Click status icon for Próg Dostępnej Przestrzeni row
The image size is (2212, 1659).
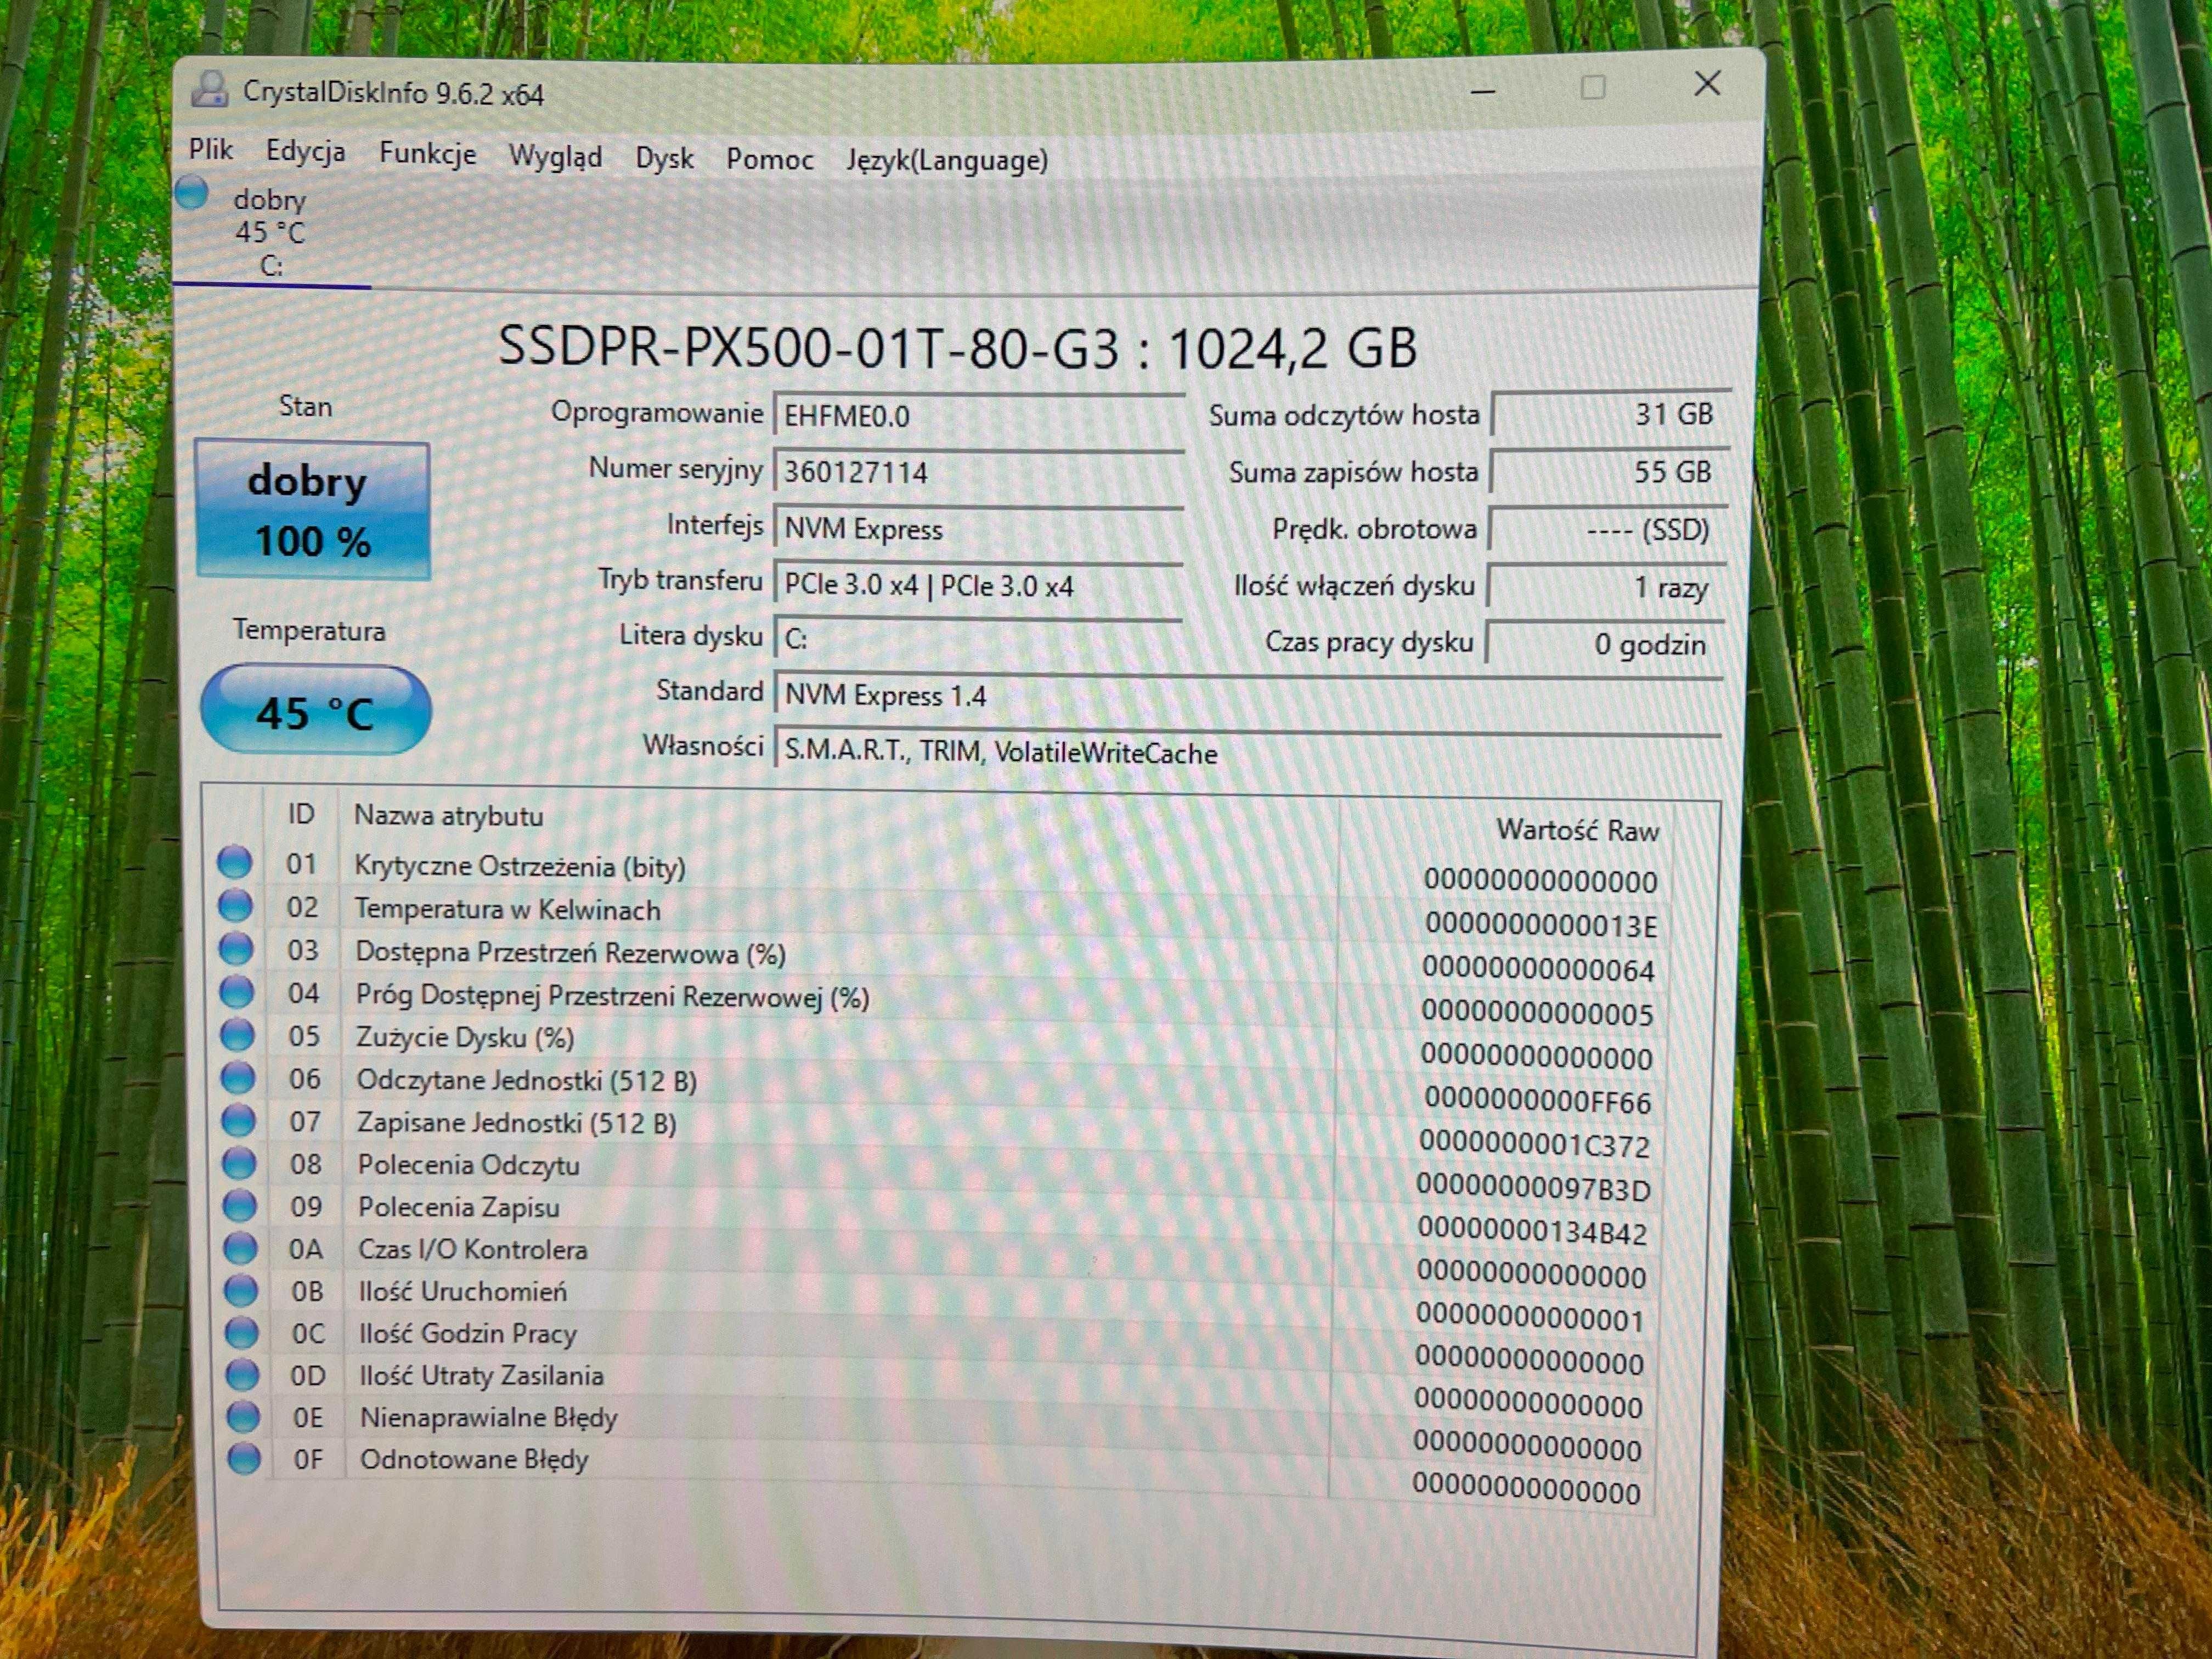click(236, 991)
